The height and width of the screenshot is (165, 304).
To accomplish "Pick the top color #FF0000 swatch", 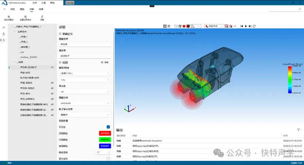I will click(105, 133).
